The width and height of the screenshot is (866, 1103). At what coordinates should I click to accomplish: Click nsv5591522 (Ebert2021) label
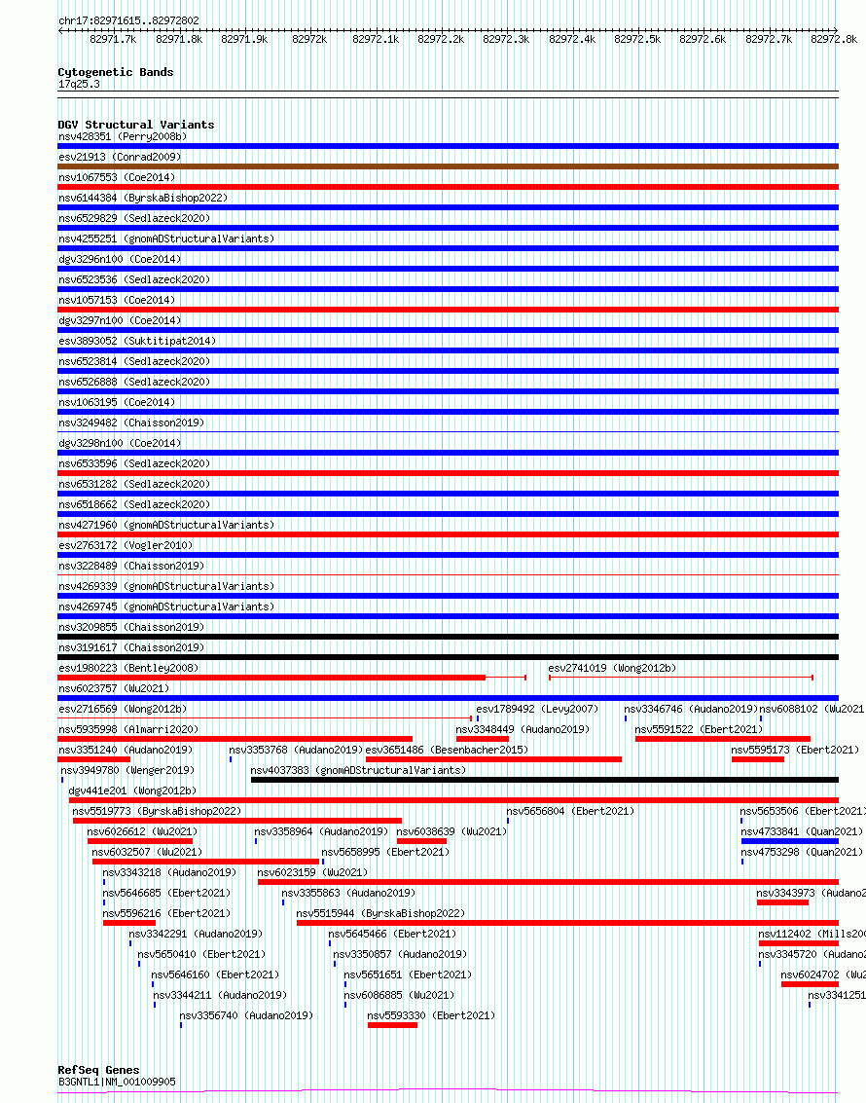point(699,729)
